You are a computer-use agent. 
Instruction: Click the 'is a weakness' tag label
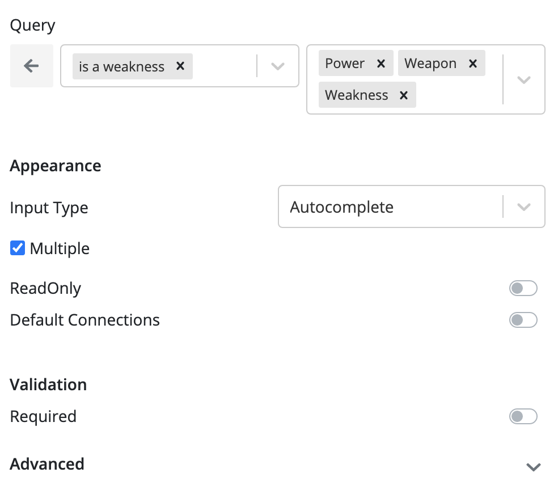coord(121,66)
